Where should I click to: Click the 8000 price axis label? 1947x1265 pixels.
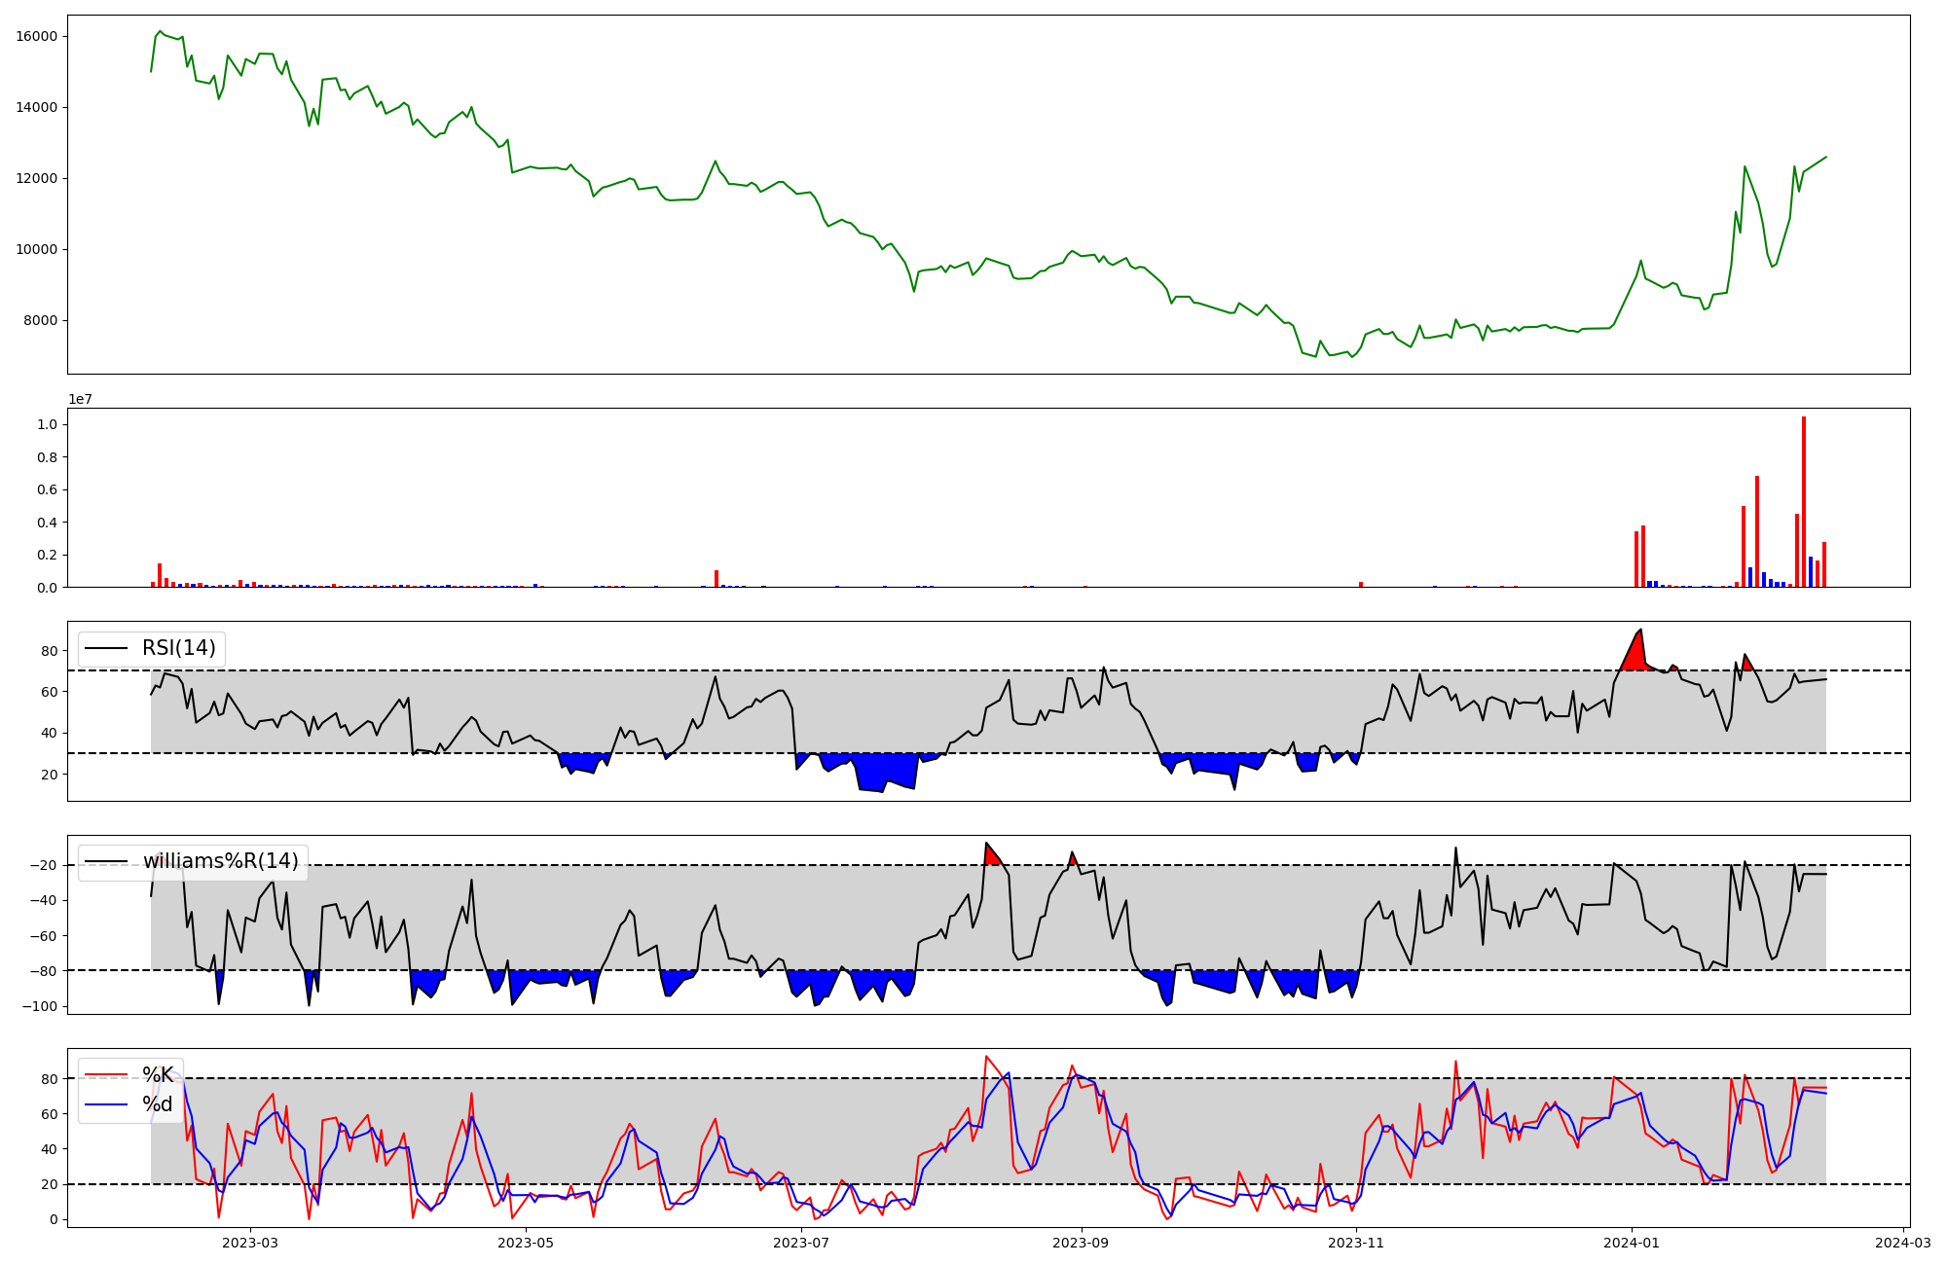41,321
